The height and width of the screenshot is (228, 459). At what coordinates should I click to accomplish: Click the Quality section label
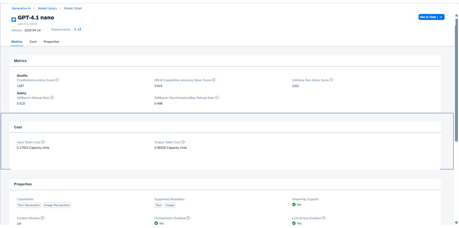pos(22,76)
